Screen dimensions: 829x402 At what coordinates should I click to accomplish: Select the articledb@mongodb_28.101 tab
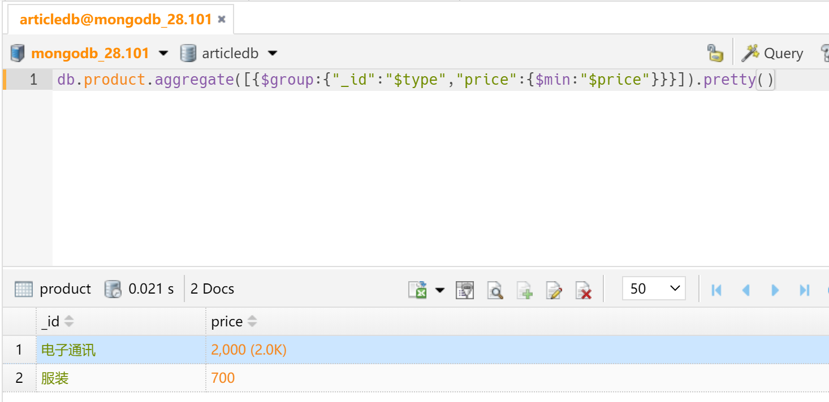(x=115, y=20)
